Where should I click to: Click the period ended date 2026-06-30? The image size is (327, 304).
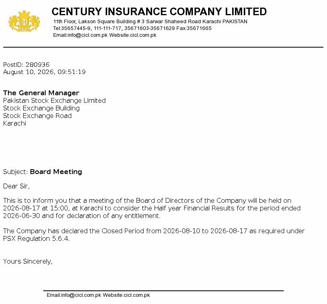tap(22, 216)
